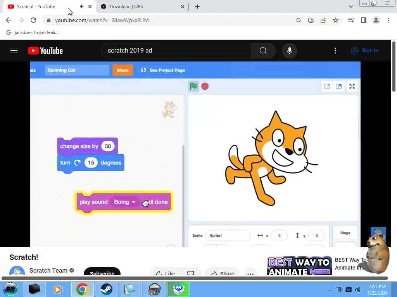This screenshot has width=397, height=297.
Task: Click the Sprite1 name field
Action: pos(228,236)
